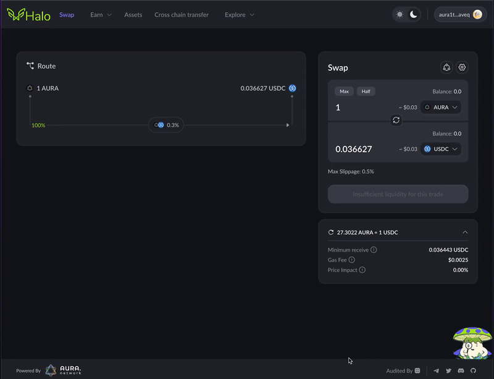Switch to dark theme moon icon
Screen dimensions: 494x379
[413, 14]
